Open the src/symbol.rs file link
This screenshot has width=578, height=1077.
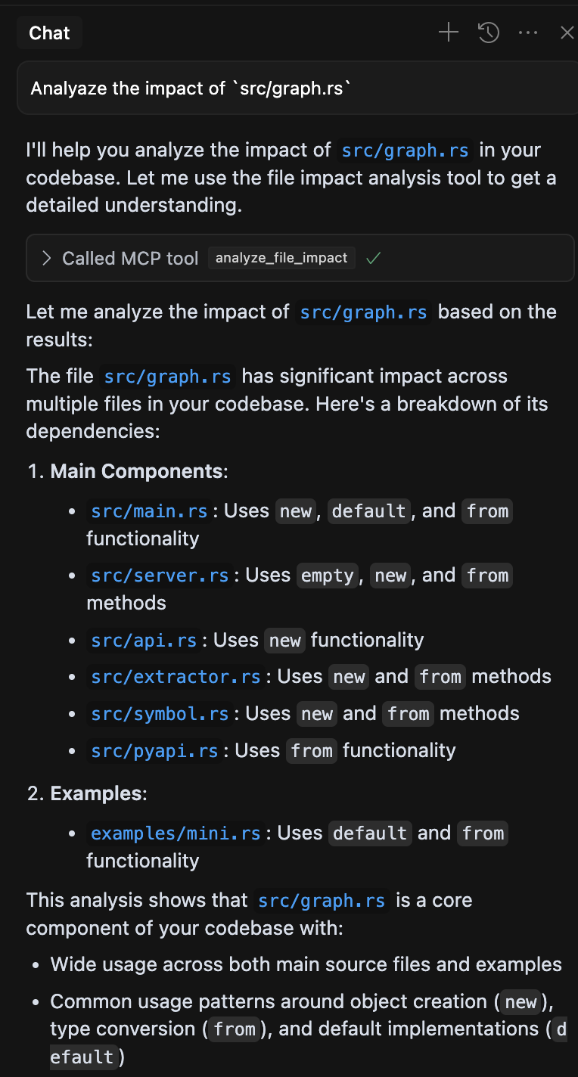click(x=159, y=713)
